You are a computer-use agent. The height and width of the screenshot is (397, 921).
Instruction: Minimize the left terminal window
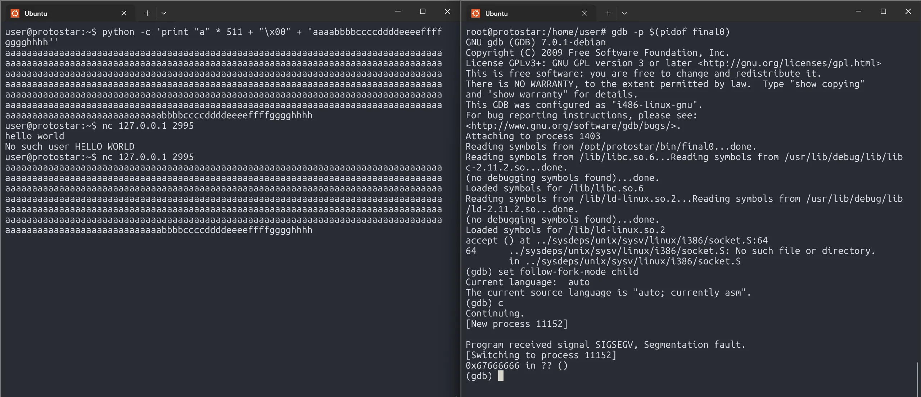click(398, 12)
